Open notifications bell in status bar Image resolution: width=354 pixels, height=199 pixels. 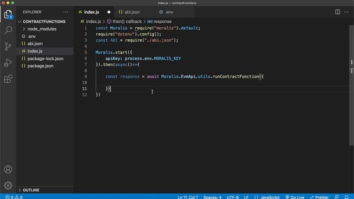pyautogui.click(x=347, y=197)
